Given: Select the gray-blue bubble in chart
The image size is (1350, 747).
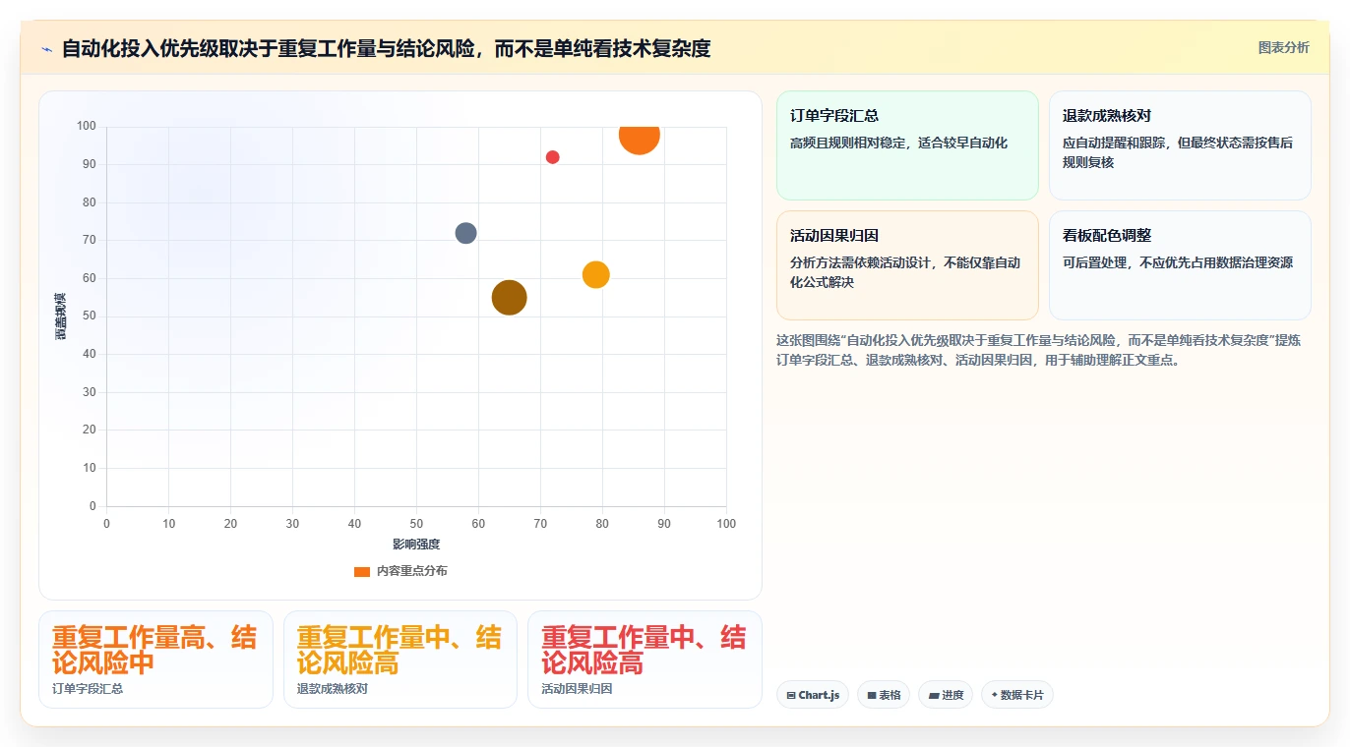Looking at the screenshot, I should pos(466,233).
